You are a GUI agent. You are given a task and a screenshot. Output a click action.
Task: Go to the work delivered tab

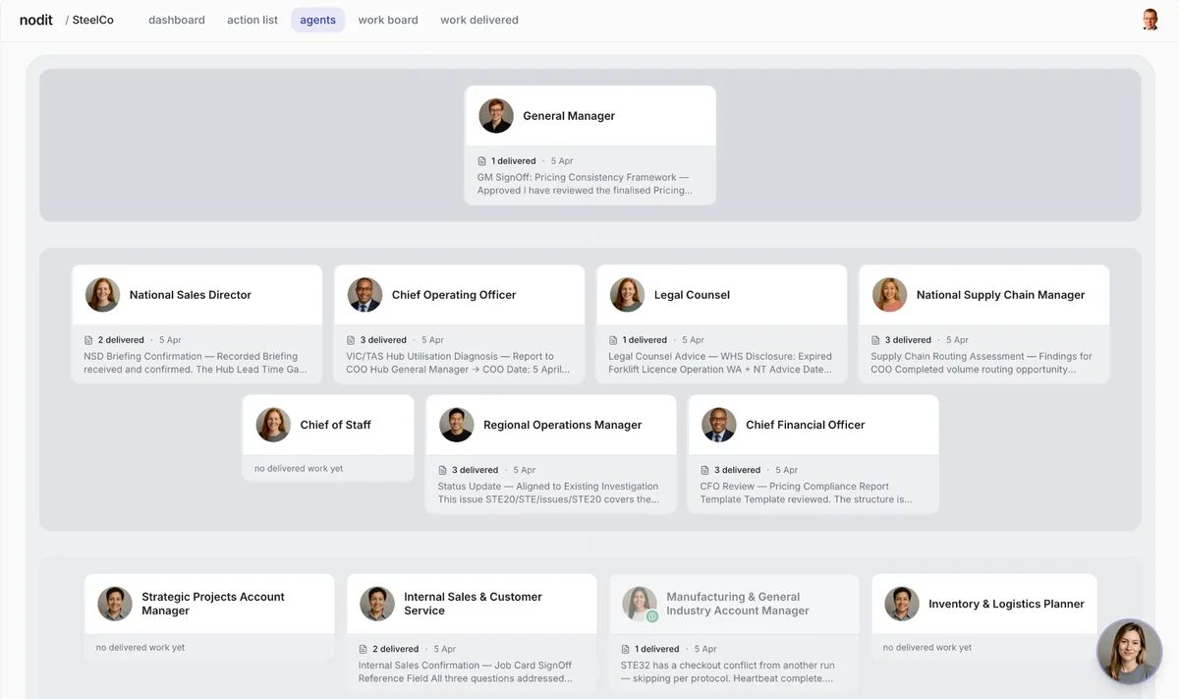(479, 20)
